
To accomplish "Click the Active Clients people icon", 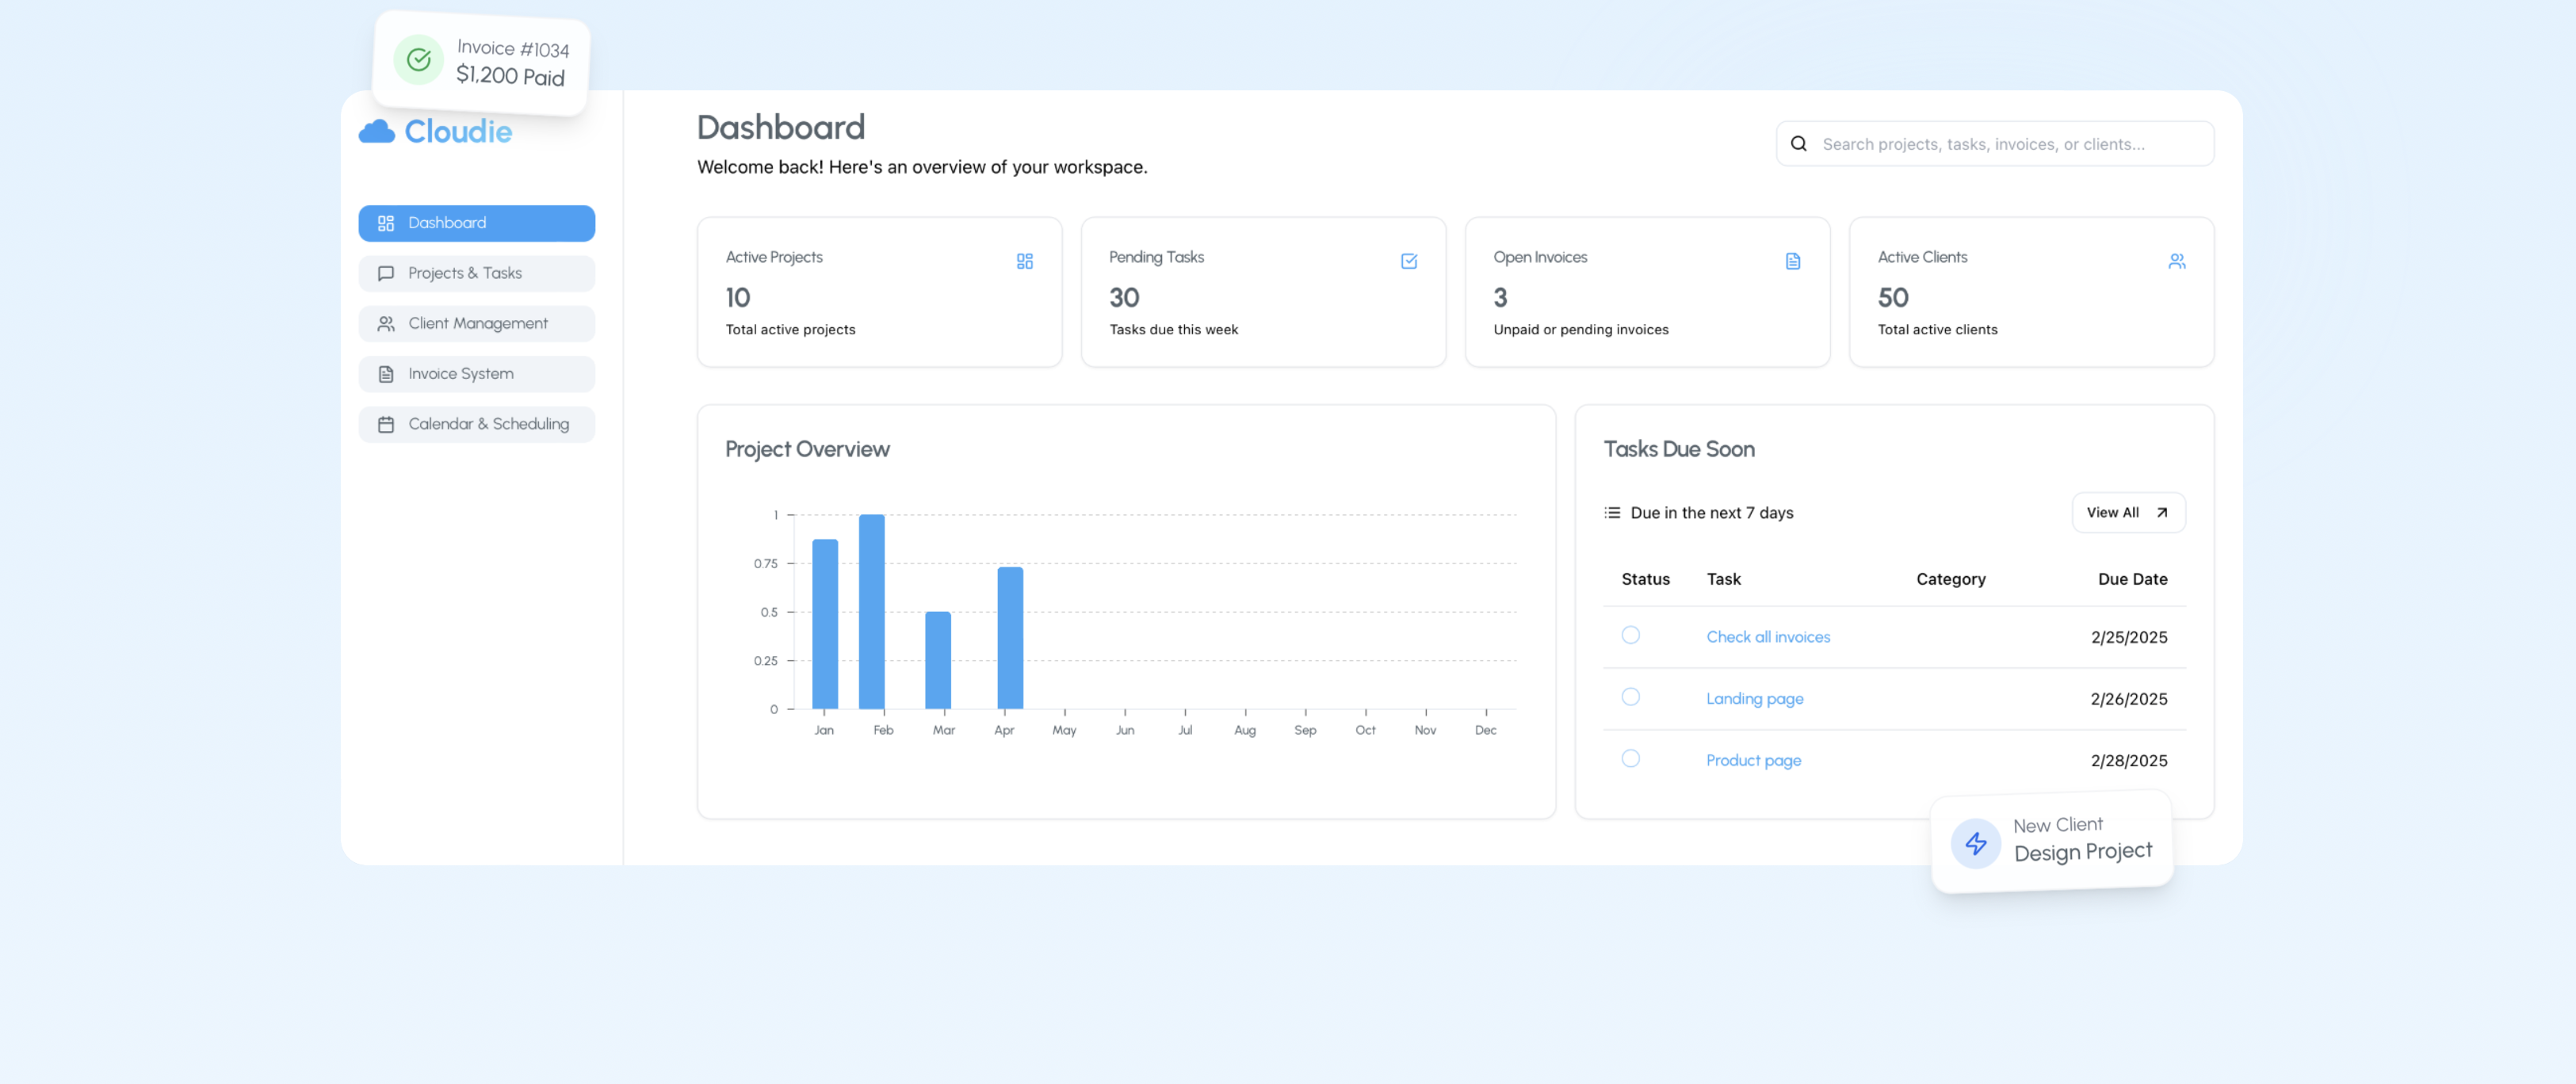I will click(2176, 261).
